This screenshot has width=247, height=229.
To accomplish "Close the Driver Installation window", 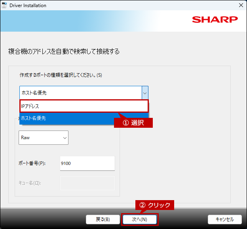I will [241, 6].
